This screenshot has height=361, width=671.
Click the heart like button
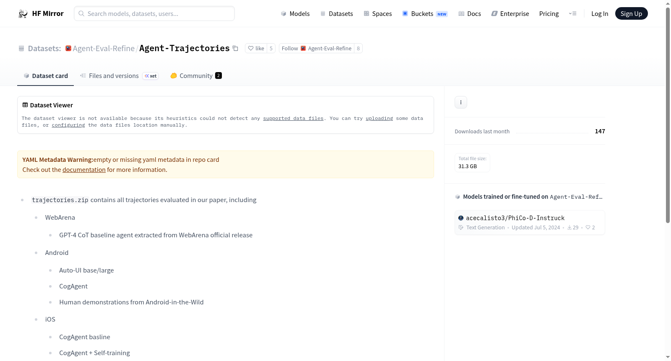[x=256, y=49]
